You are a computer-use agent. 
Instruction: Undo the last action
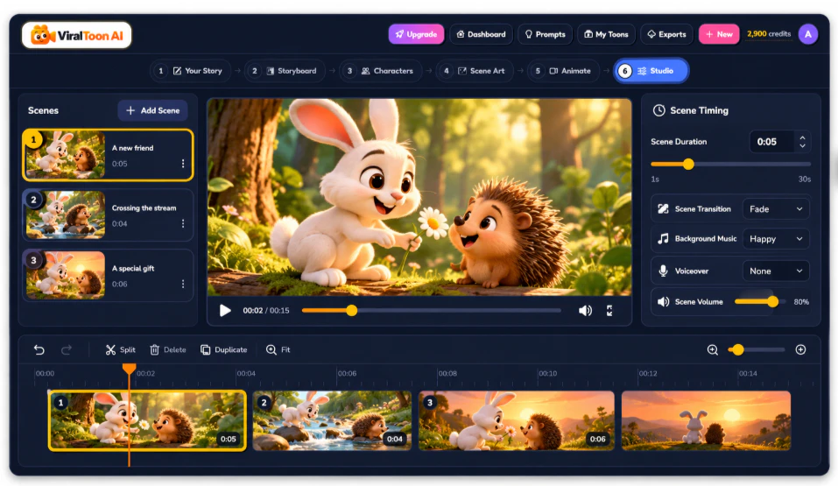(39, 349)
